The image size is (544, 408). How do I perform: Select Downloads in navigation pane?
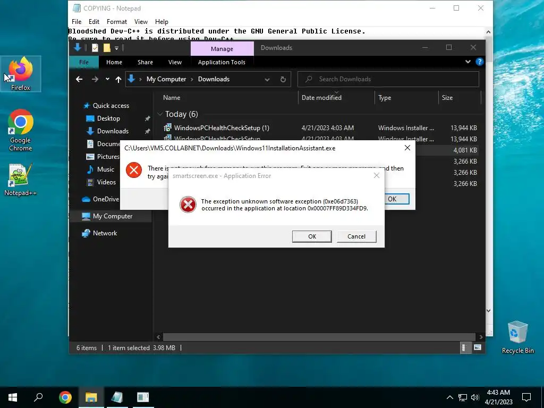tap(113, 131)
